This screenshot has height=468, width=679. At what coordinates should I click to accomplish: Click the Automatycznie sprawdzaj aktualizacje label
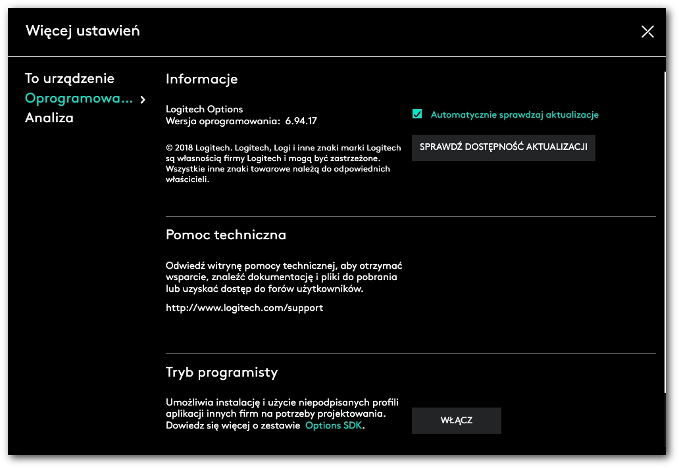[x=515, y=114]
